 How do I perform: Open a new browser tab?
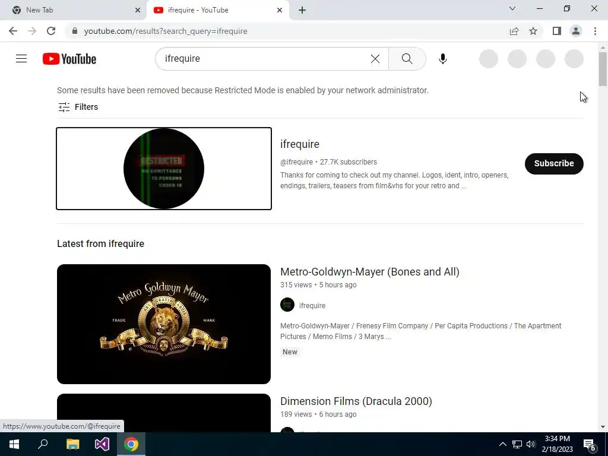point(302,10)
